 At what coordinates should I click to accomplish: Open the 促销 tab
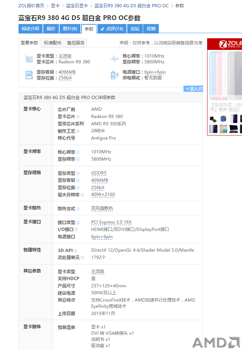[x=151, y=28]
